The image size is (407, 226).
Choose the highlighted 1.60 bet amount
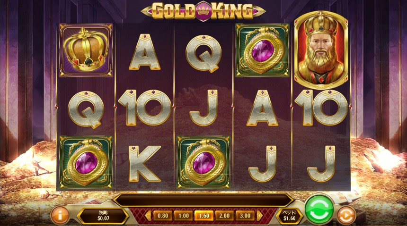click(204, 216)
